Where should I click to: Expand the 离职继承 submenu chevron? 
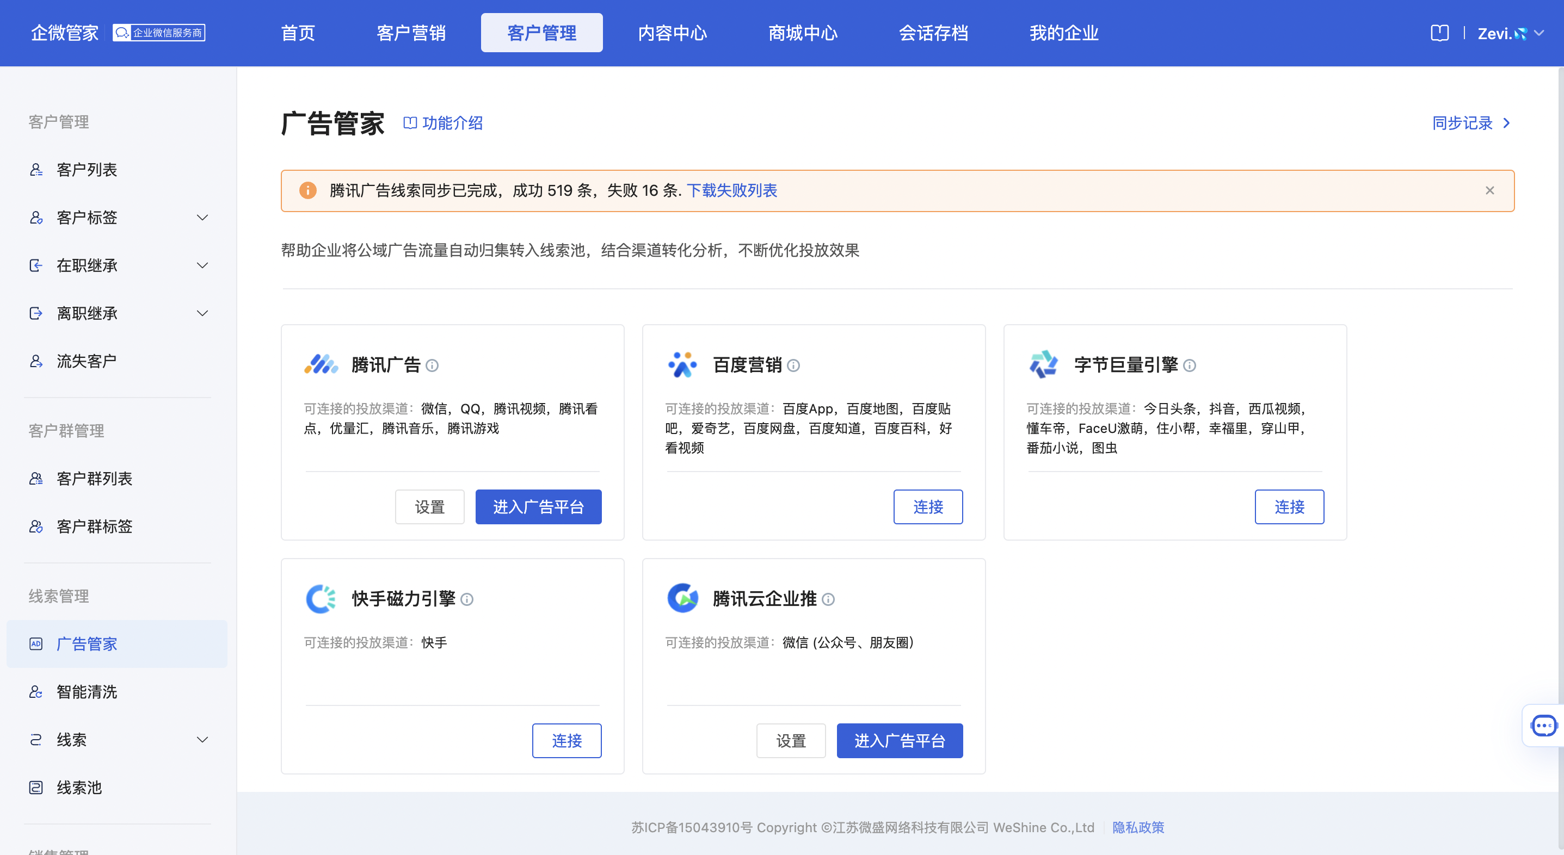(202, 314)
